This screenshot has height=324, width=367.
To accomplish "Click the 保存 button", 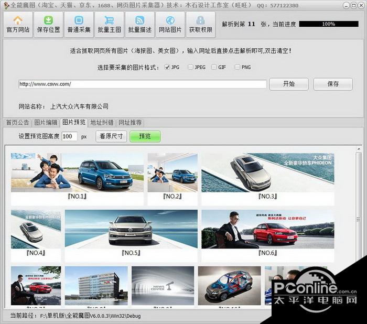I will (333, 84).
